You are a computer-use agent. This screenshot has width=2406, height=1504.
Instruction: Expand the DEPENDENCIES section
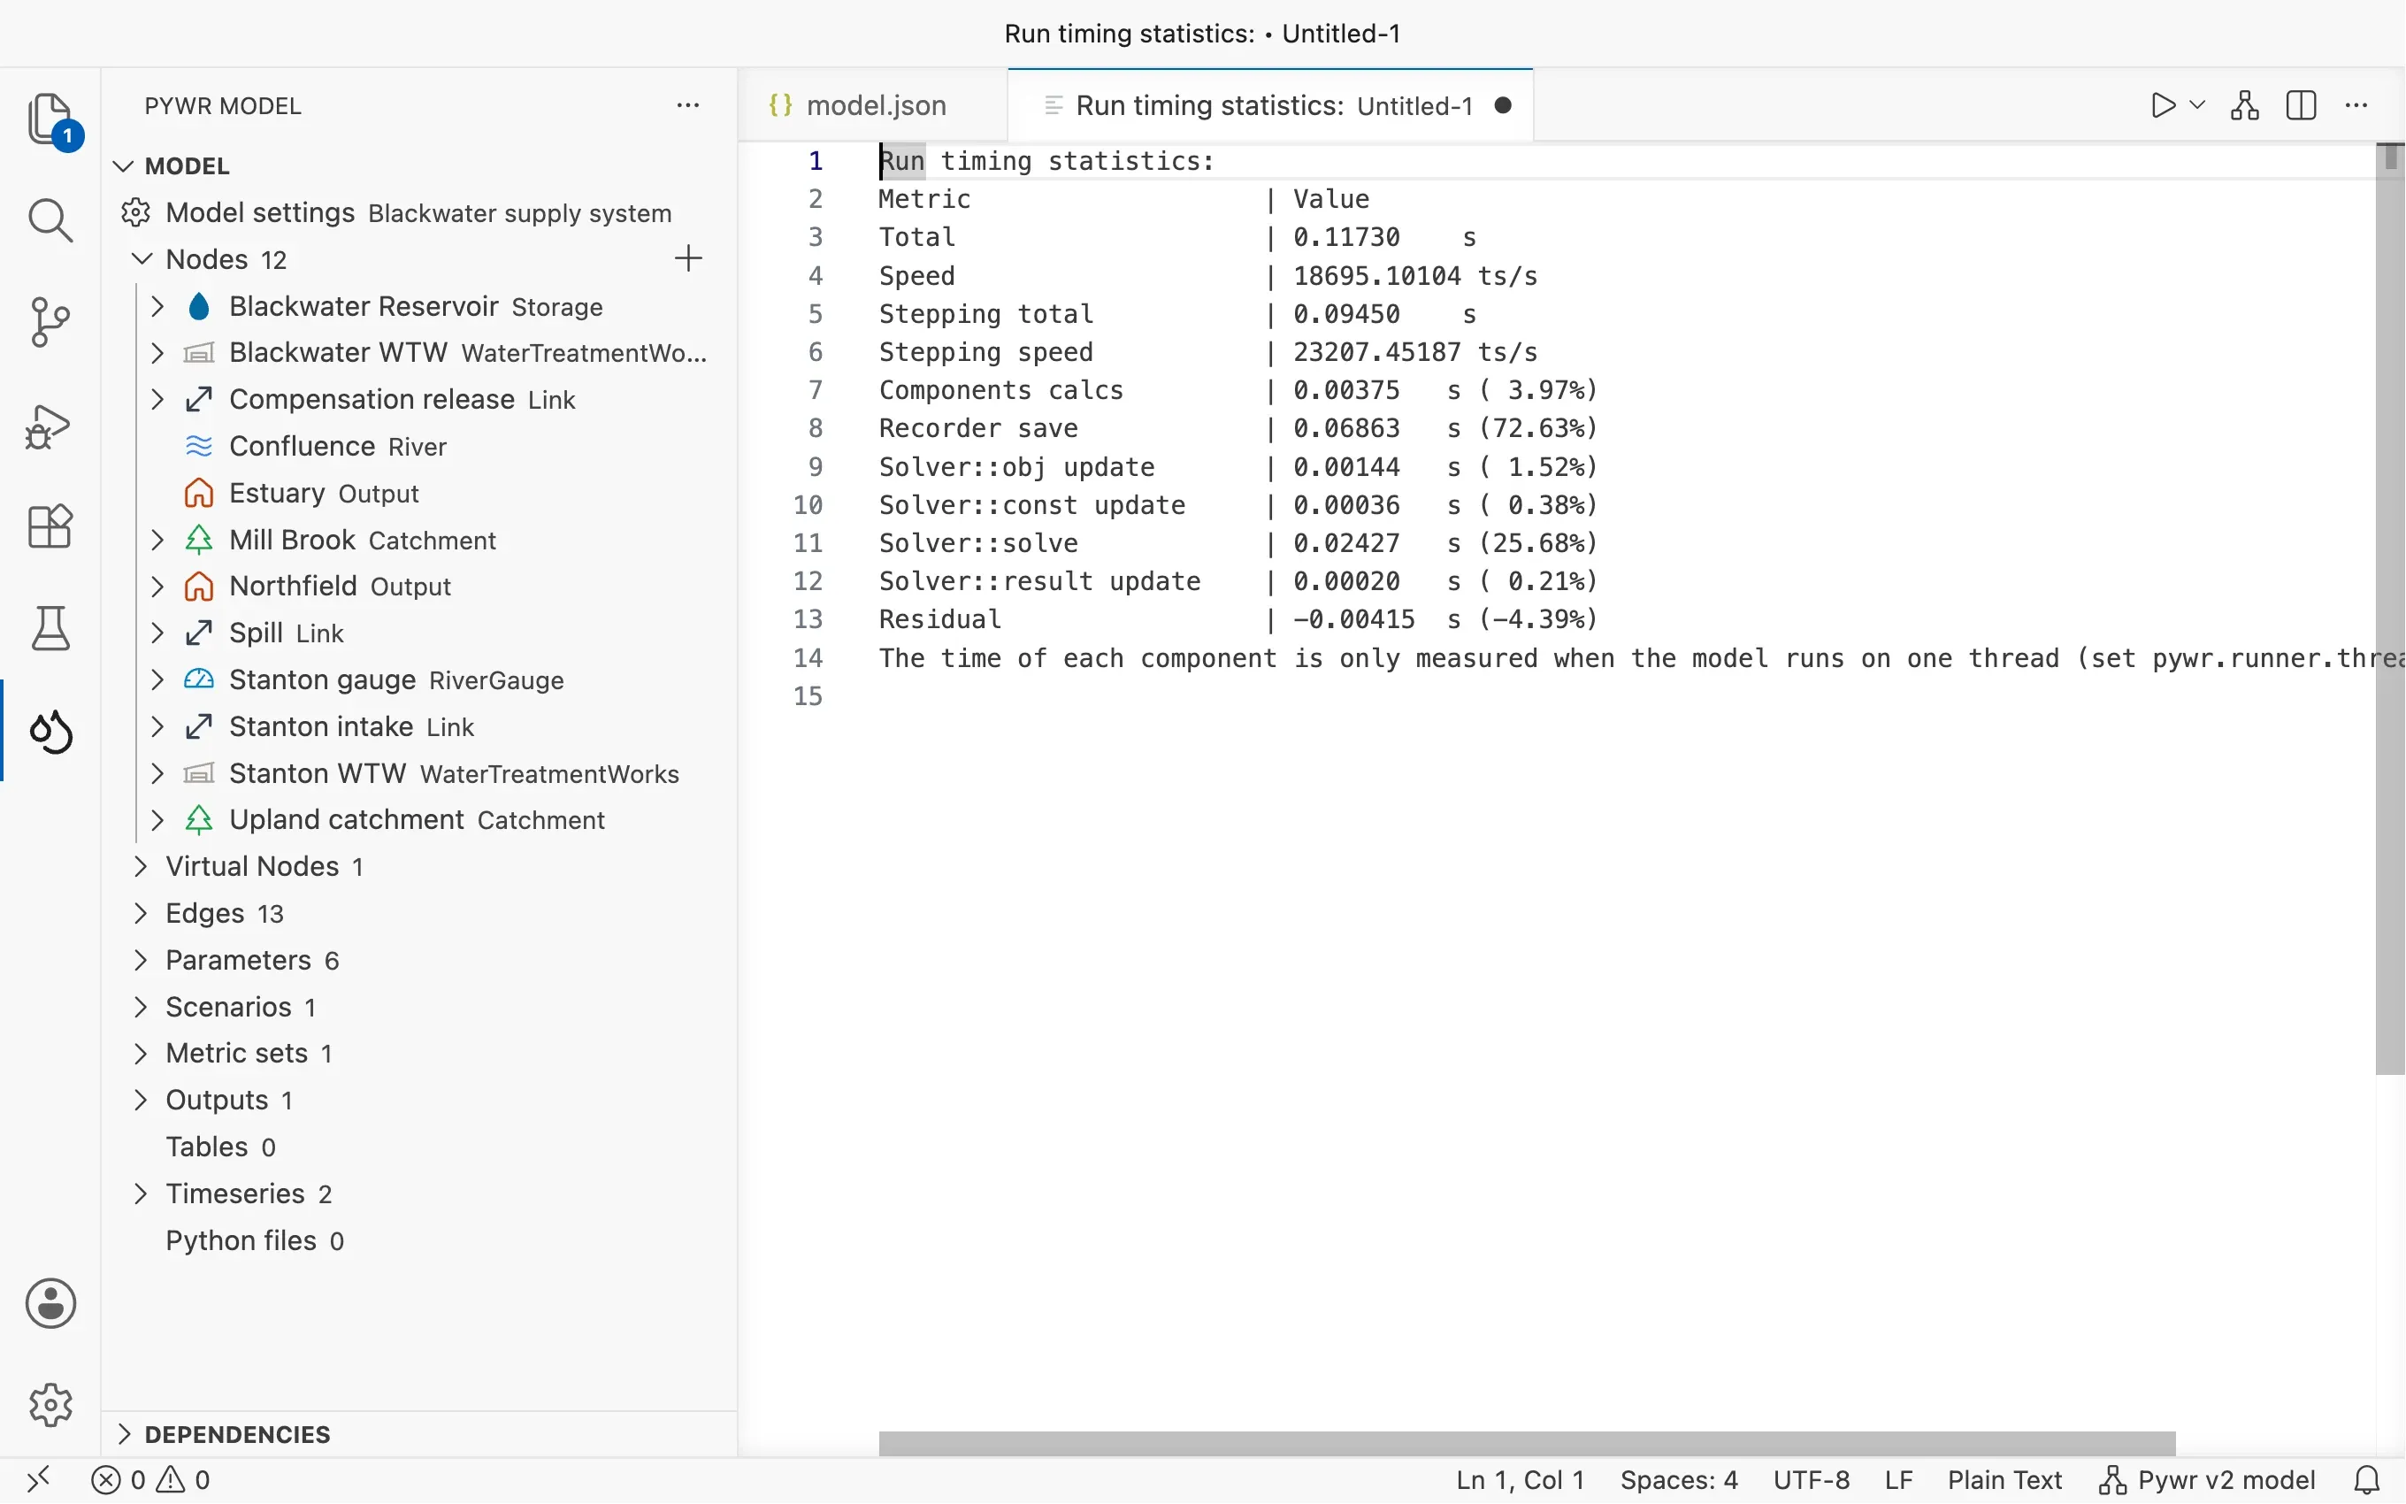pyautogui.click(x=123, y=1434)
